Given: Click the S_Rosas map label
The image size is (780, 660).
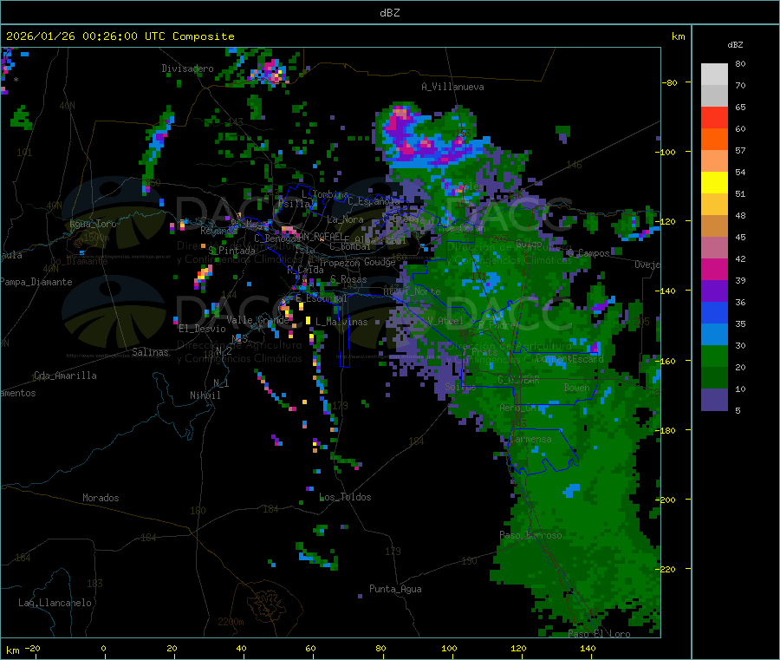Looking at the screenshot, I should (348, 280).
